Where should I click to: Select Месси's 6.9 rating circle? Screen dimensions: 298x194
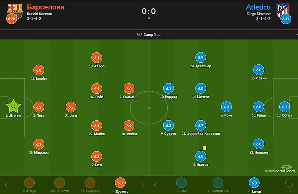click(x=128, y=126)
